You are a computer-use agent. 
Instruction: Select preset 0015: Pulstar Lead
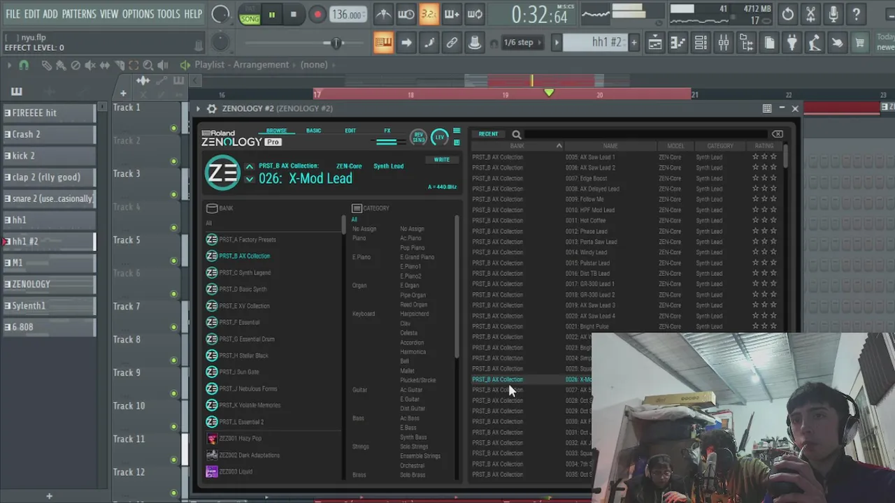tap(587, 263)
